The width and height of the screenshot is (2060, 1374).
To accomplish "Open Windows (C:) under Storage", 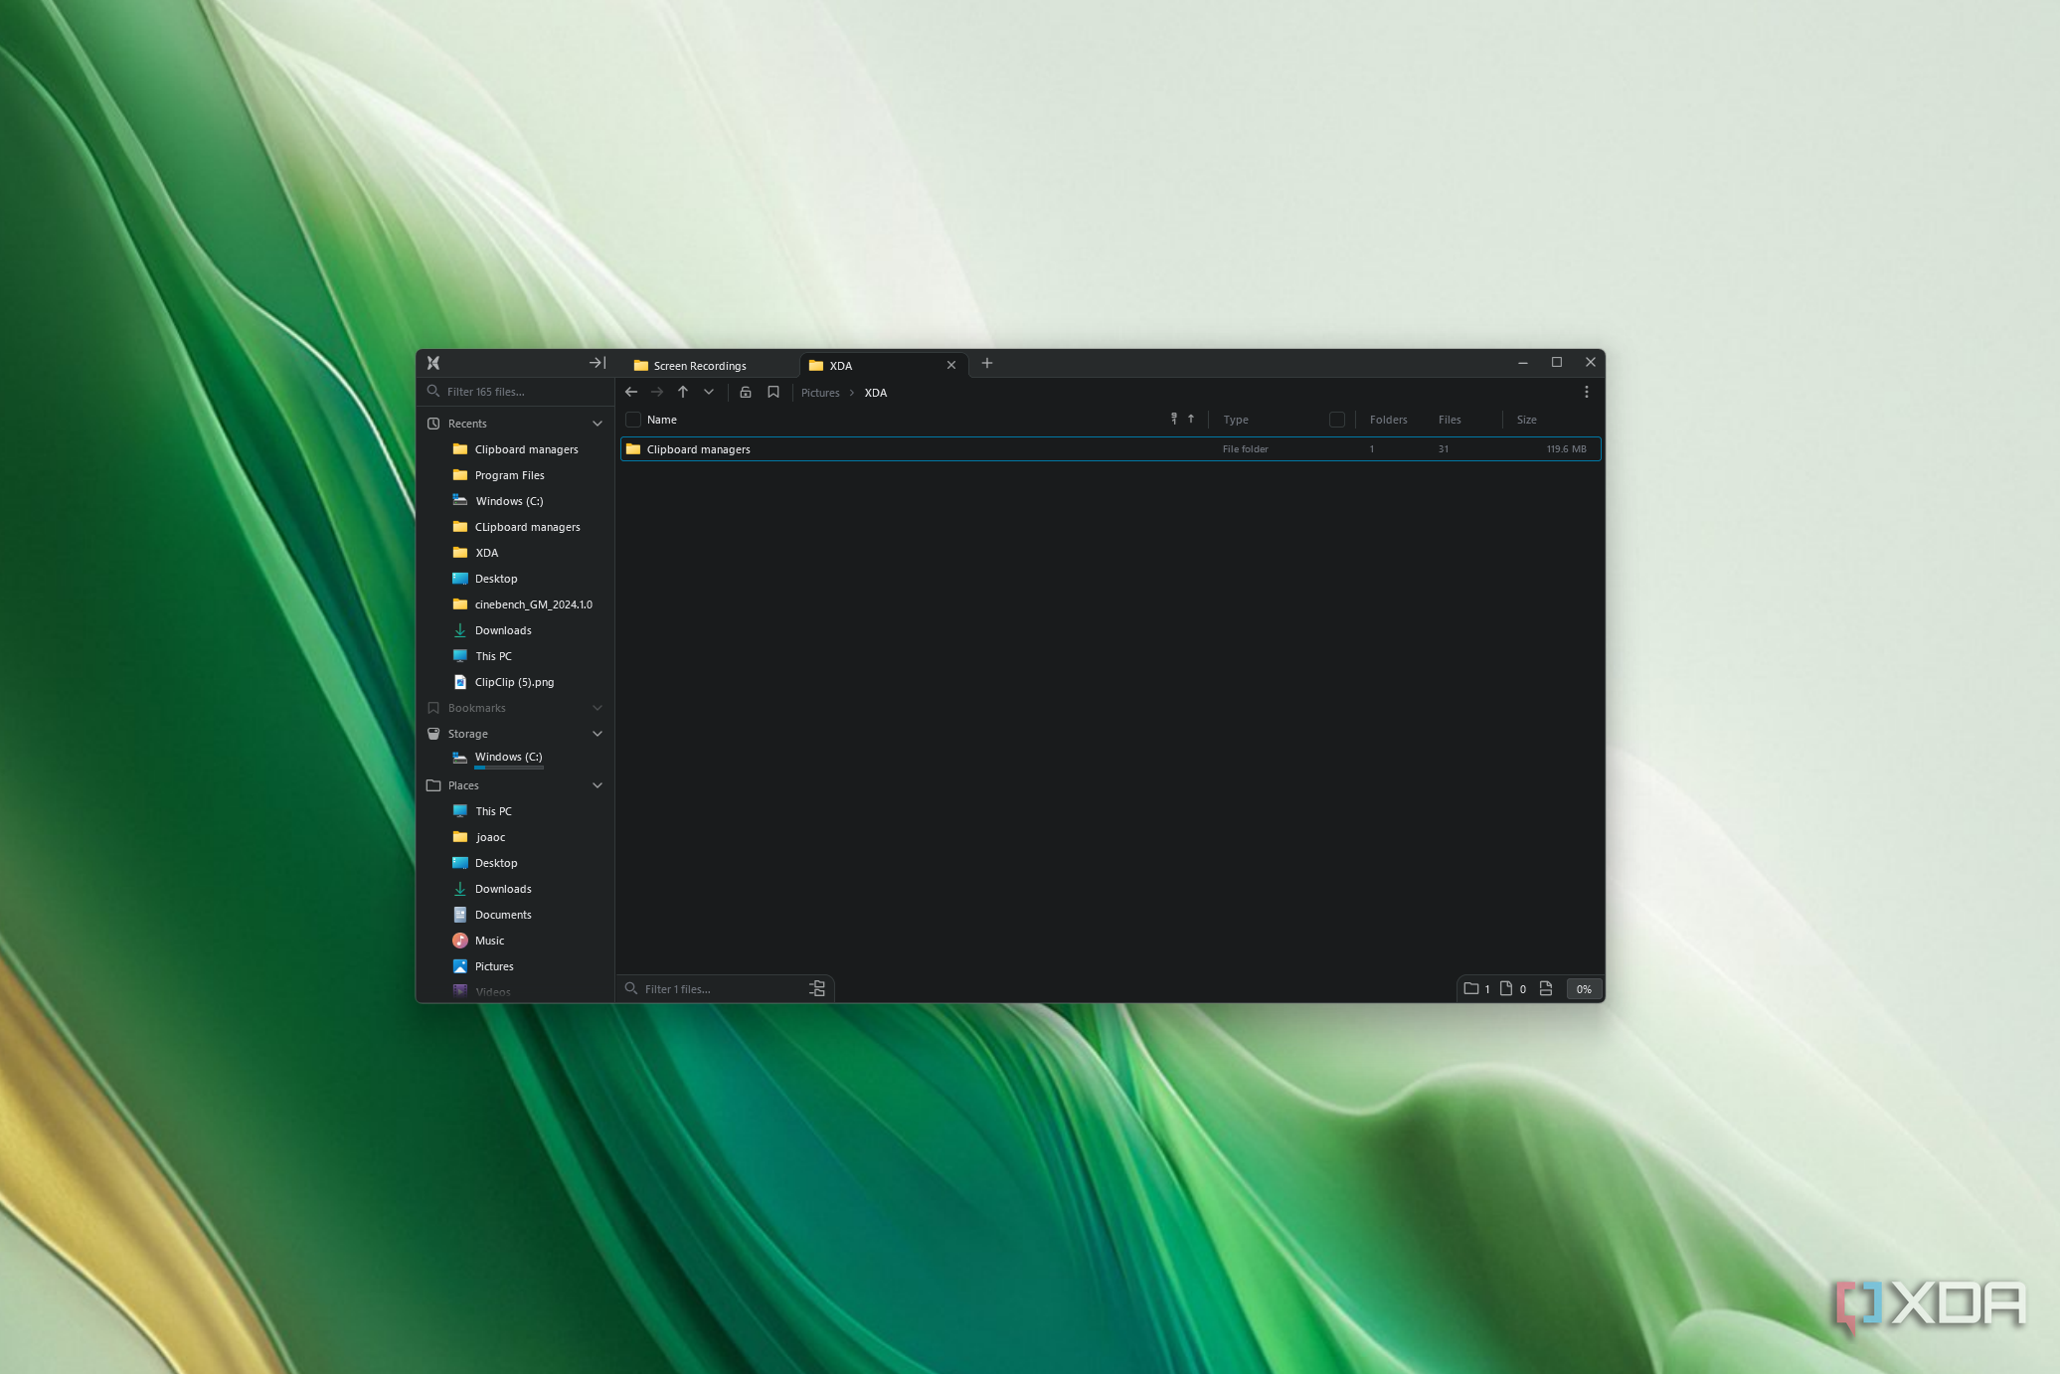I will (509, 758).
